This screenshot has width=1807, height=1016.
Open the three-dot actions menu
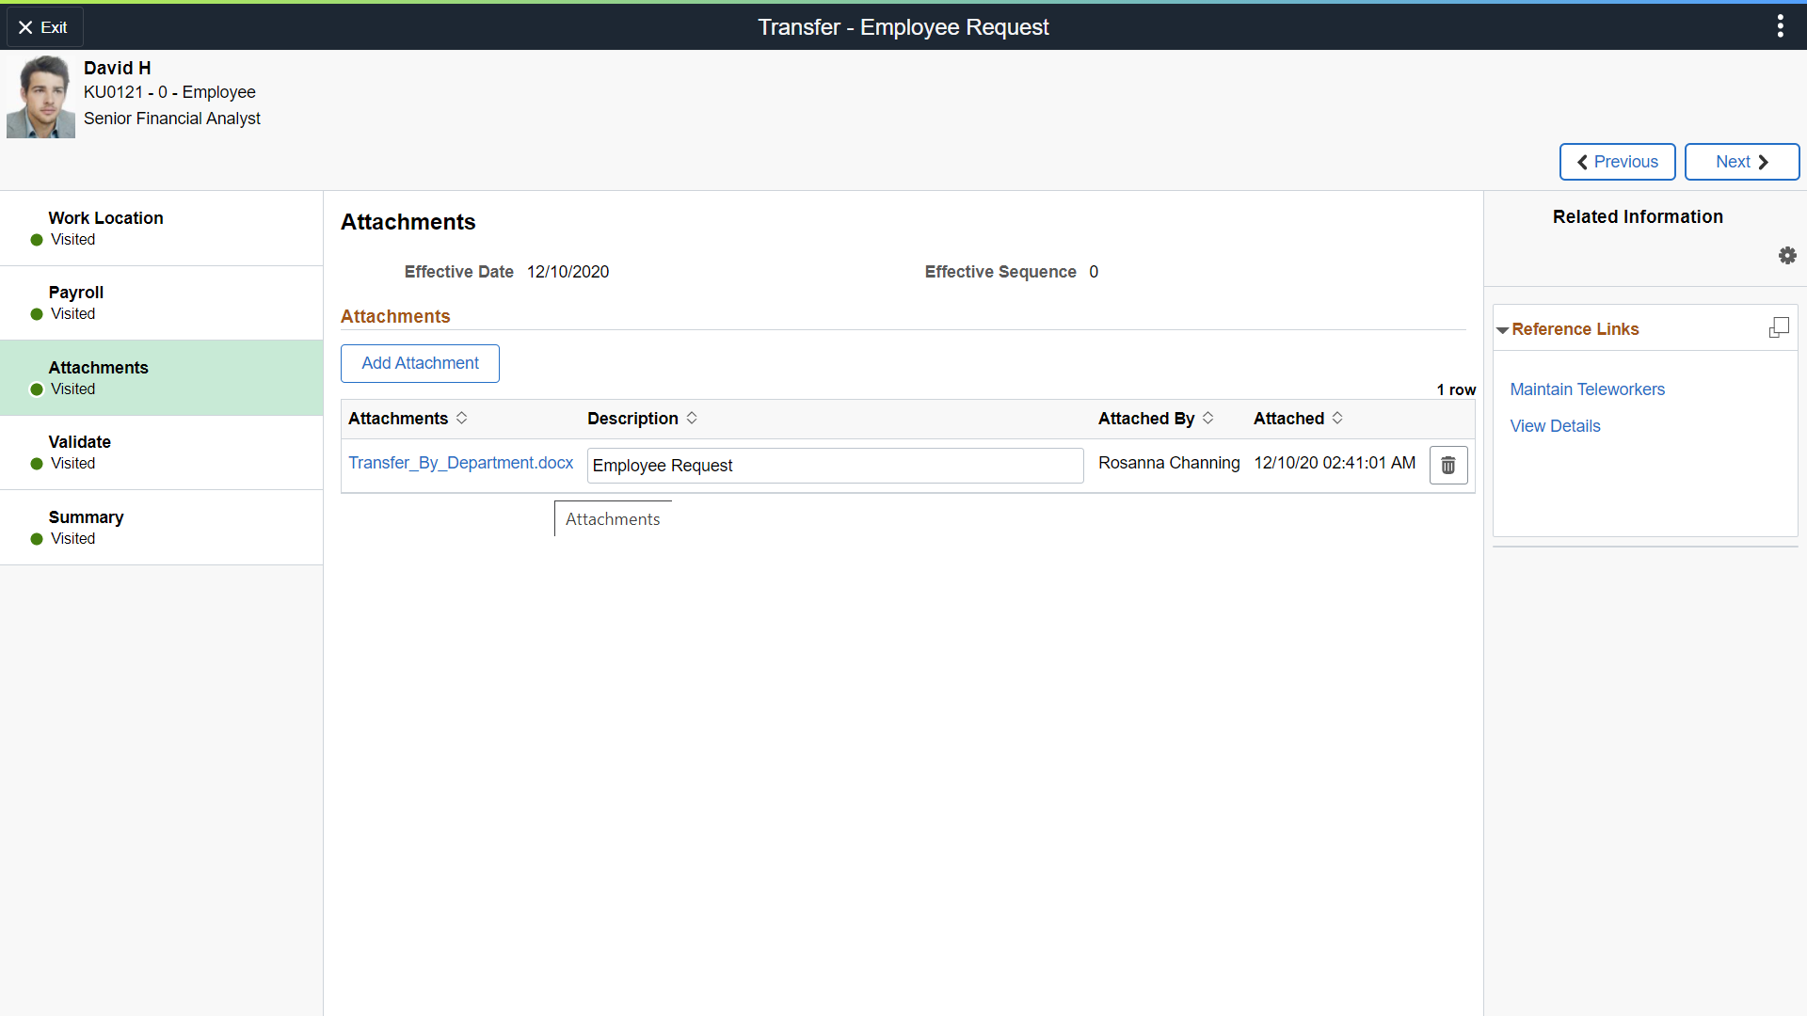tap(1780, 26)
